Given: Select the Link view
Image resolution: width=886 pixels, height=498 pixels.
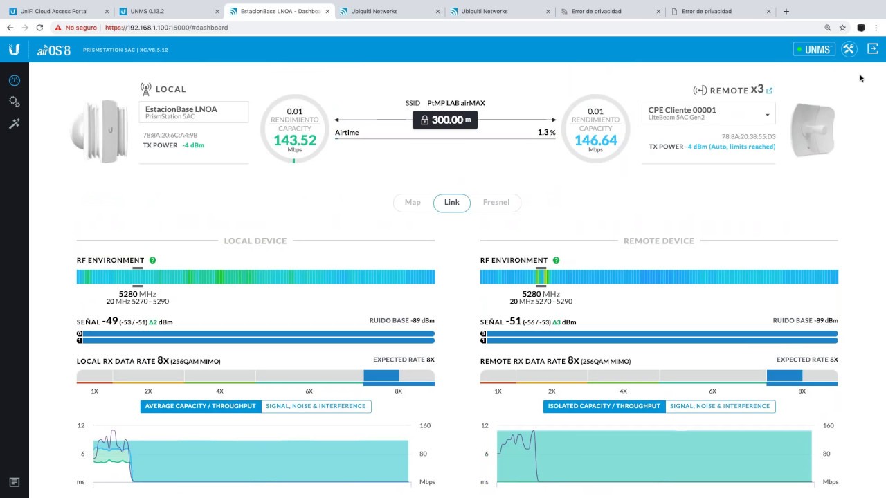Looking at the screenshot, I should pos(452,202).
